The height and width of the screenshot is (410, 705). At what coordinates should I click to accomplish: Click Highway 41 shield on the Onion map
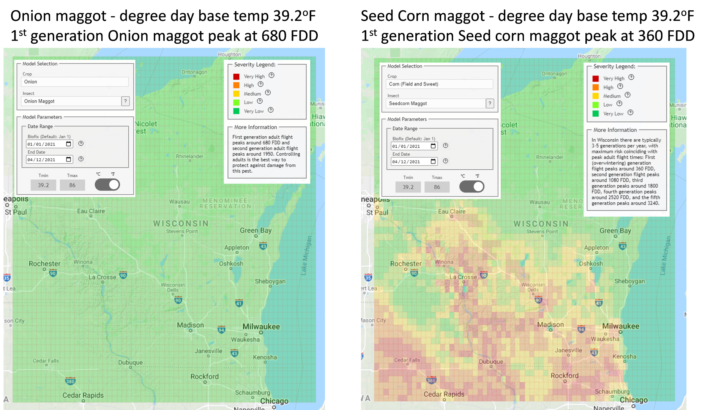pyautogui.click(x=239, y=303)
